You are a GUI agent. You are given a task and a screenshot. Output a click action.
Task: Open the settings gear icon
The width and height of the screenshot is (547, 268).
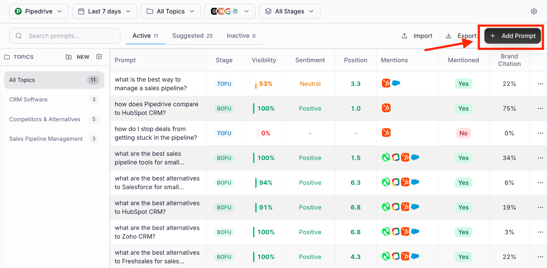pos(534,11)
